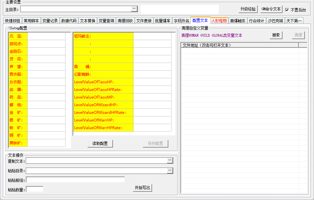This screenshot has height=200, width=314.
Task: Open the 行会统计 tab
Action: (256, 21)
